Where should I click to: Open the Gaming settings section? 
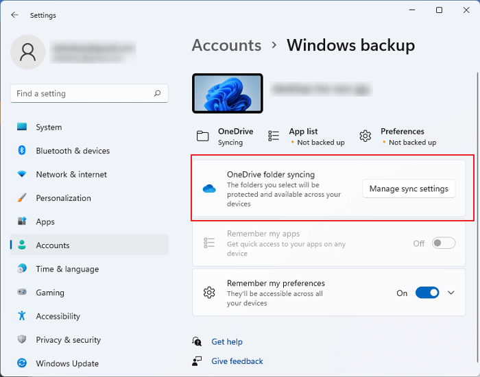point(50,293)
